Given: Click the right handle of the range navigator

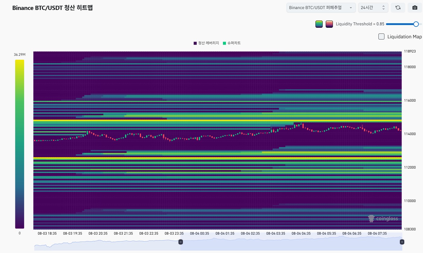Looking at the screenshot, I should 402,242.
